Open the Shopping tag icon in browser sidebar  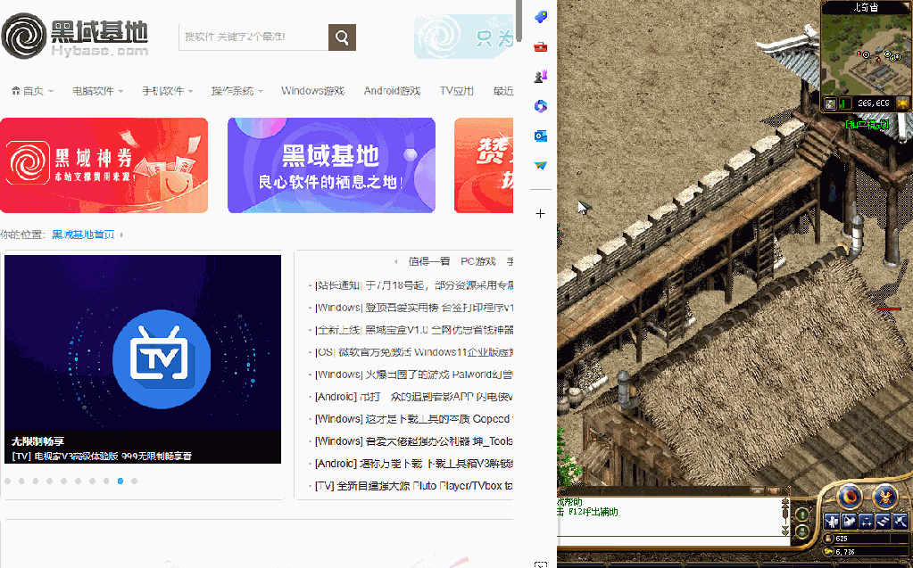pos(540,17)
